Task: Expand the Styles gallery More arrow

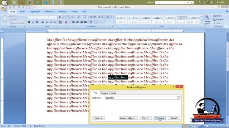Action: click(x=201, y=22)
